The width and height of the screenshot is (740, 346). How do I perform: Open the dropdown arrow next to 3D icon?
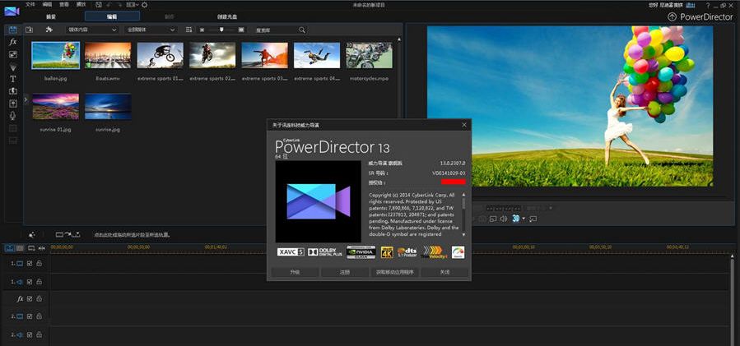[524, 219]
